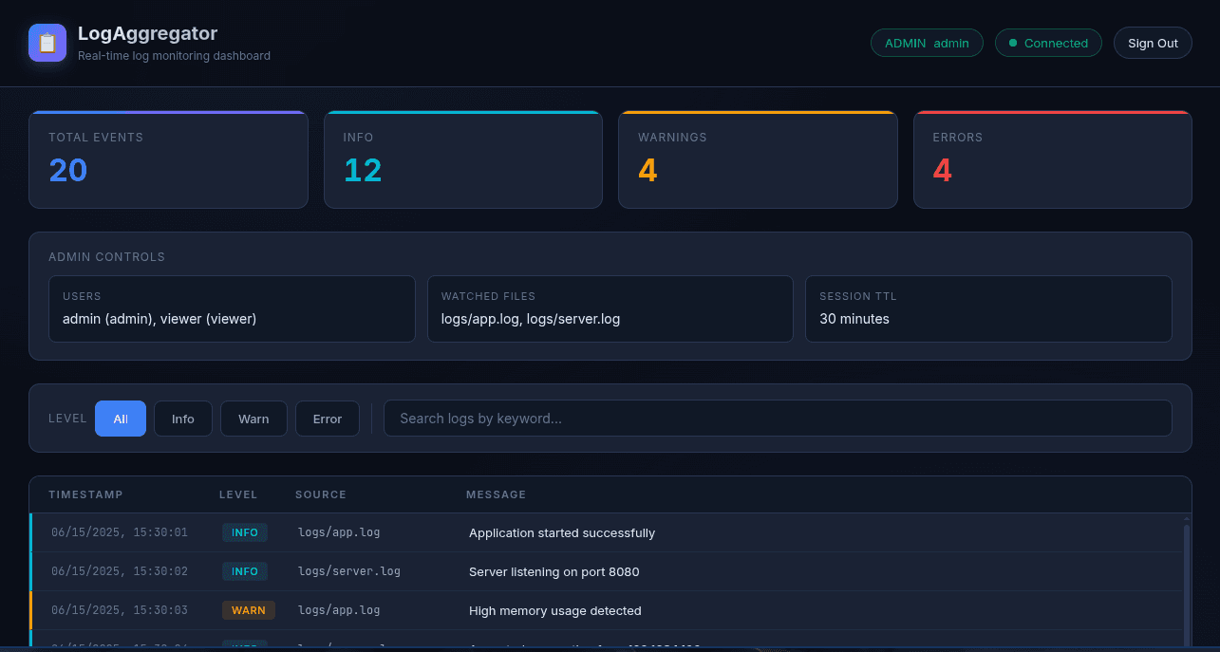Select 'Server listening on port 8080' message
Viewport: 1220px width, 652px height.
tap(554, 571)
